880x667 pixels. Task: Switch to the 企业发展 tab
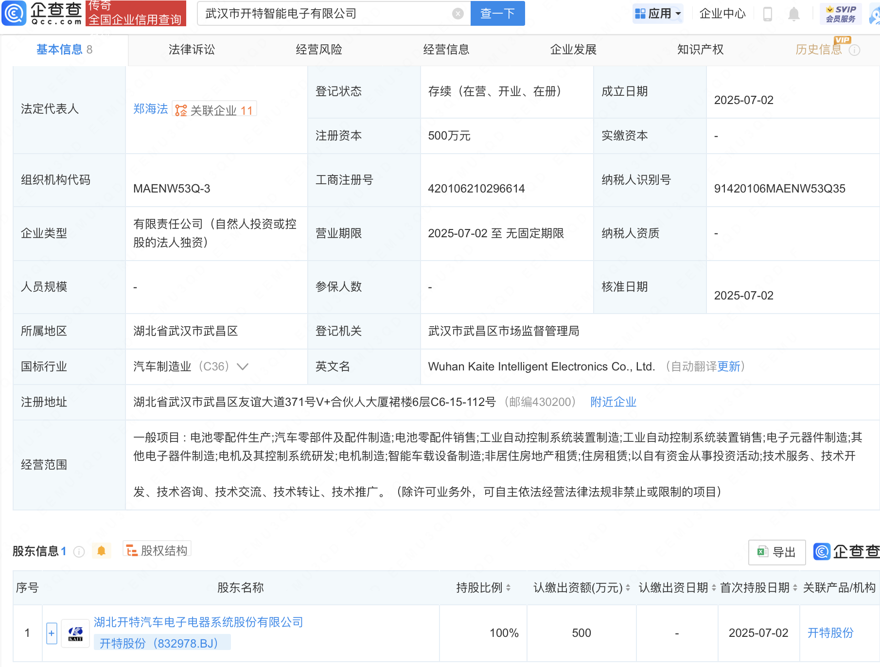(x=573, y=50)
